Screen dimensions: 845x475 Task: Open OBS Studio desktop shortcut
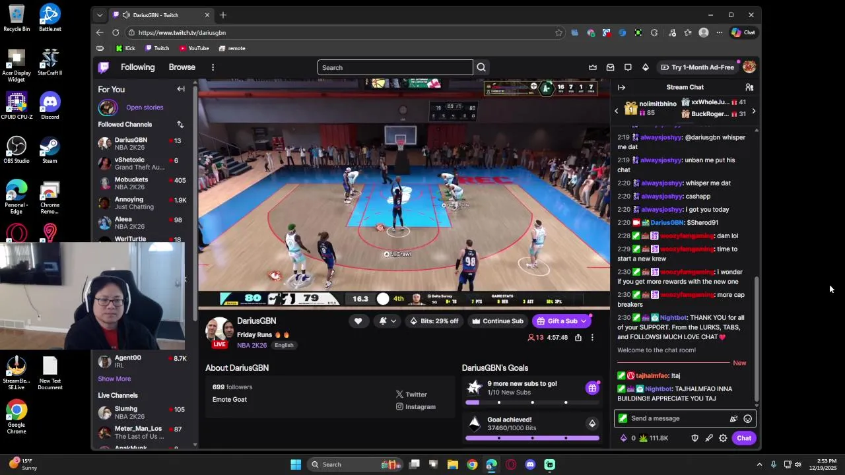(x=17, y=150)
